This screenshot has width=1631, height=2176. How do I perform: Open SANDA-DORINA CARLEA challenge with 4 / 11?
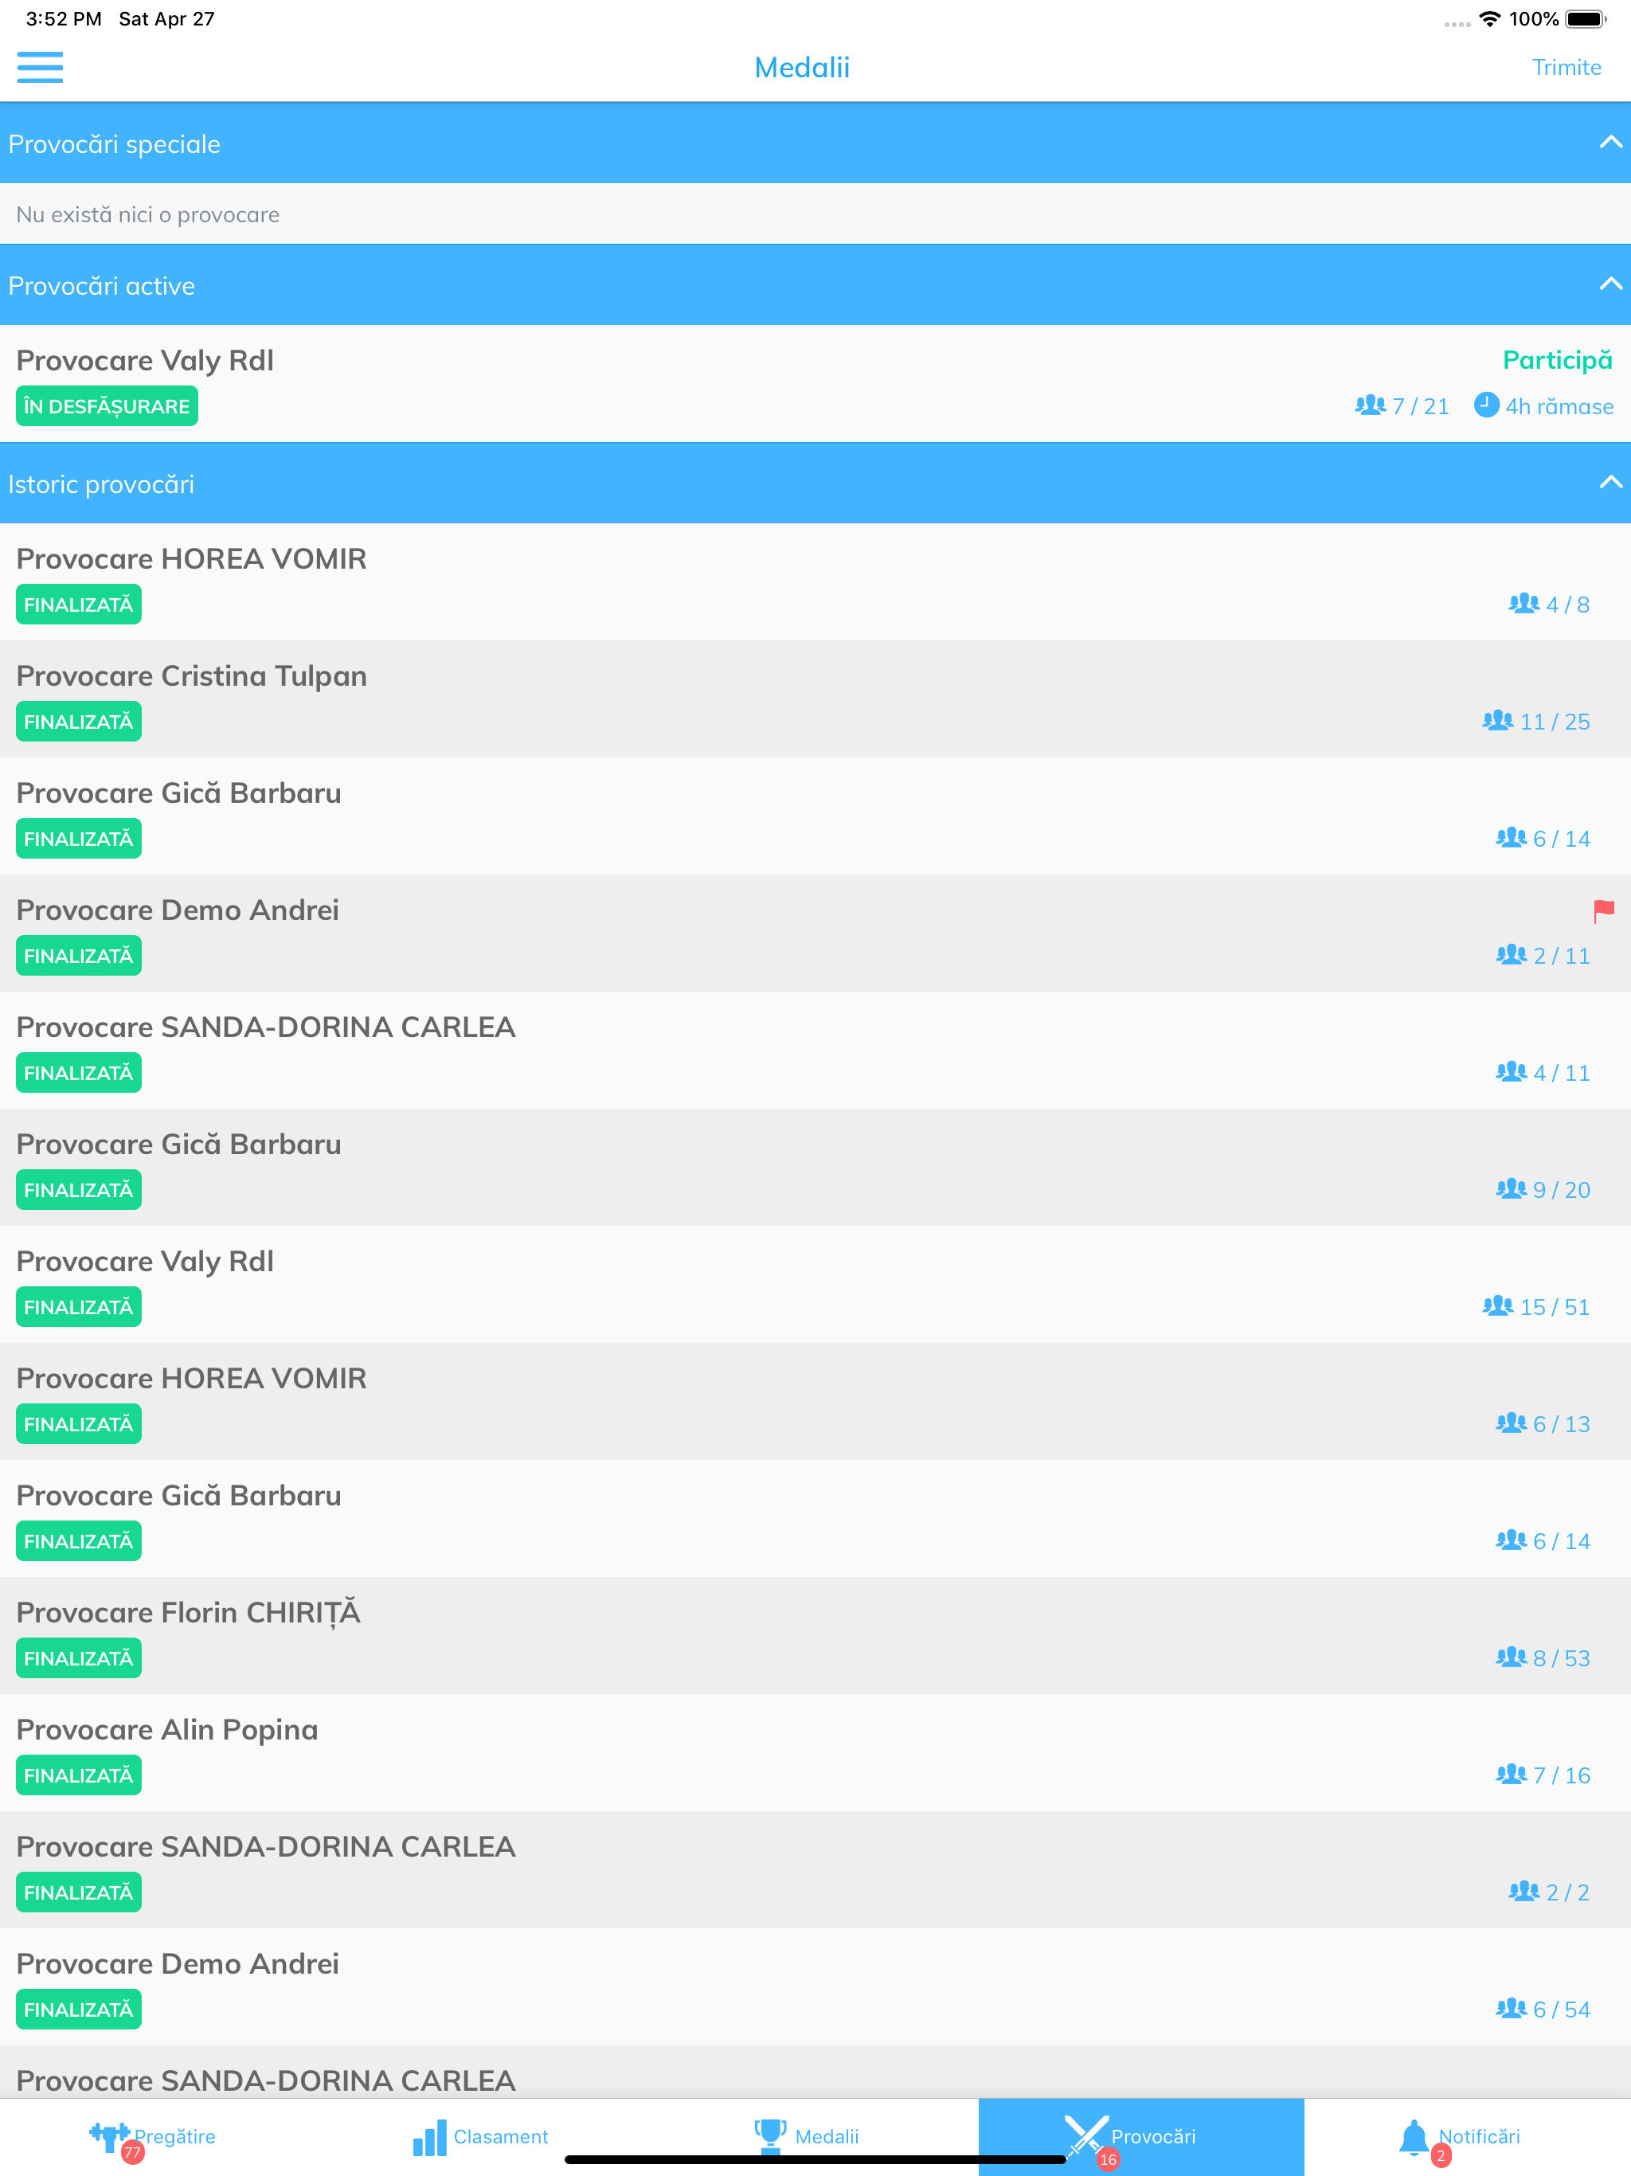coord(815,1050)
